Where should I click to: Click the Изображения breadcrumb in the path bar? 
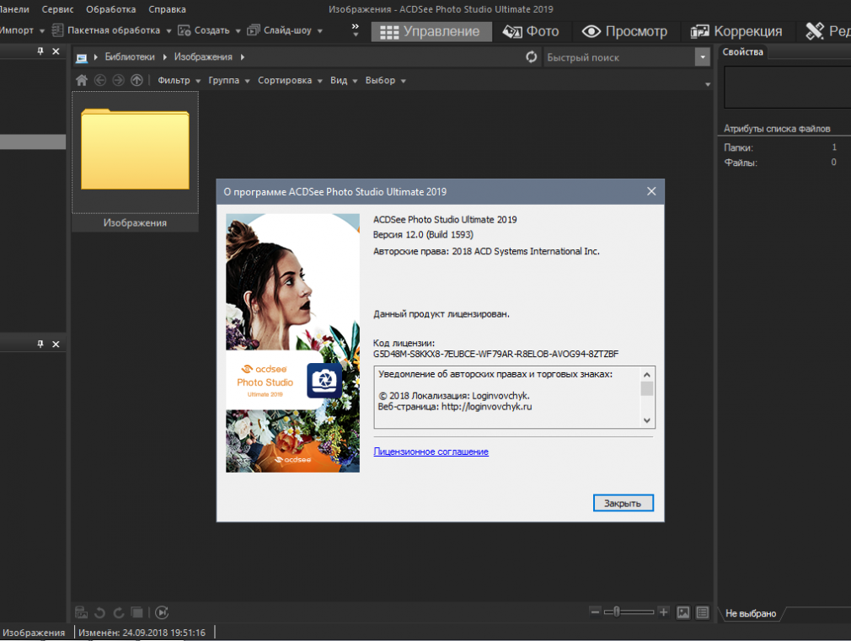pyautogui.click(x=203, y=57)
